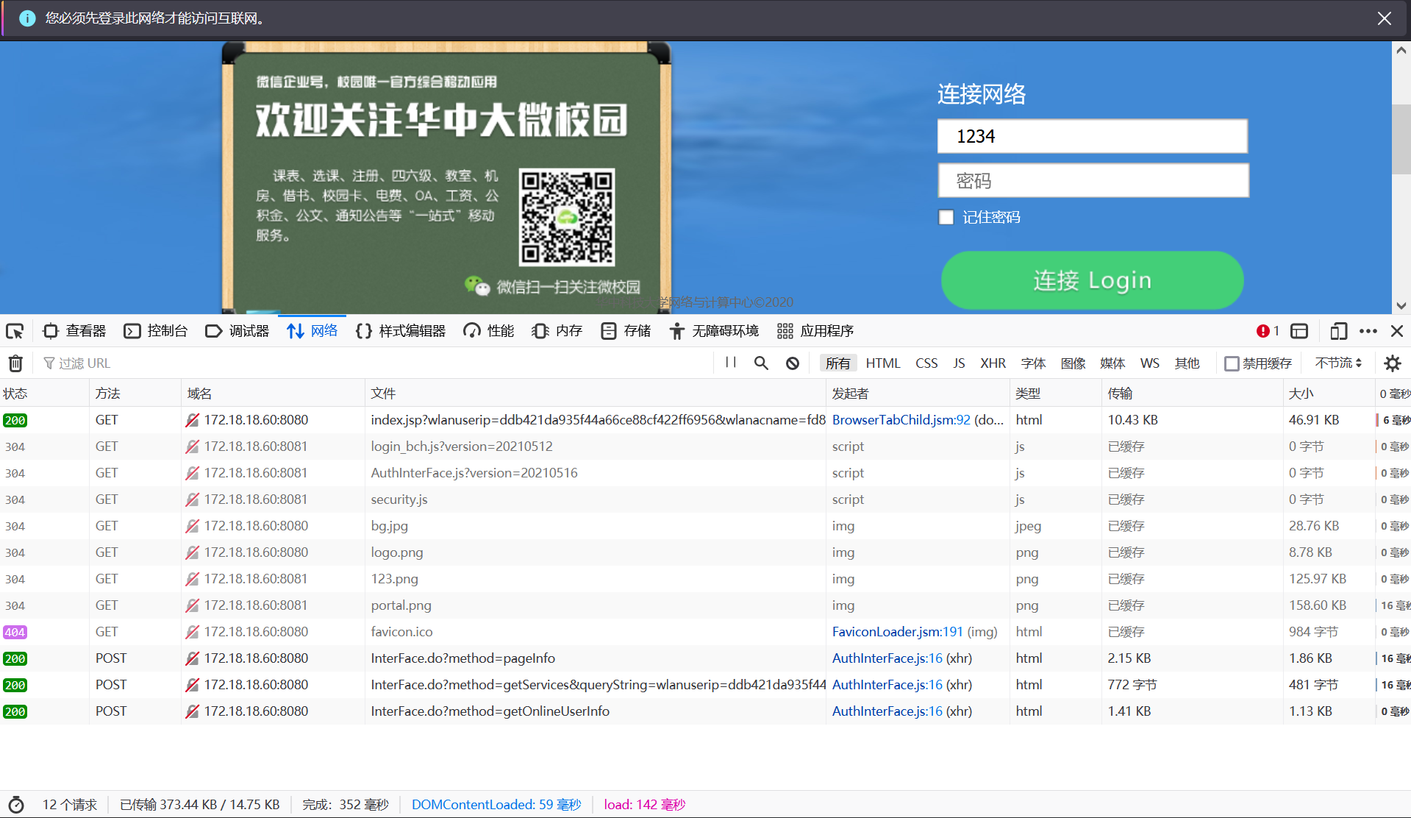The image size is (1411, 818).
Task: Click the 连接 Login button
Action: tap(1092, 280)
